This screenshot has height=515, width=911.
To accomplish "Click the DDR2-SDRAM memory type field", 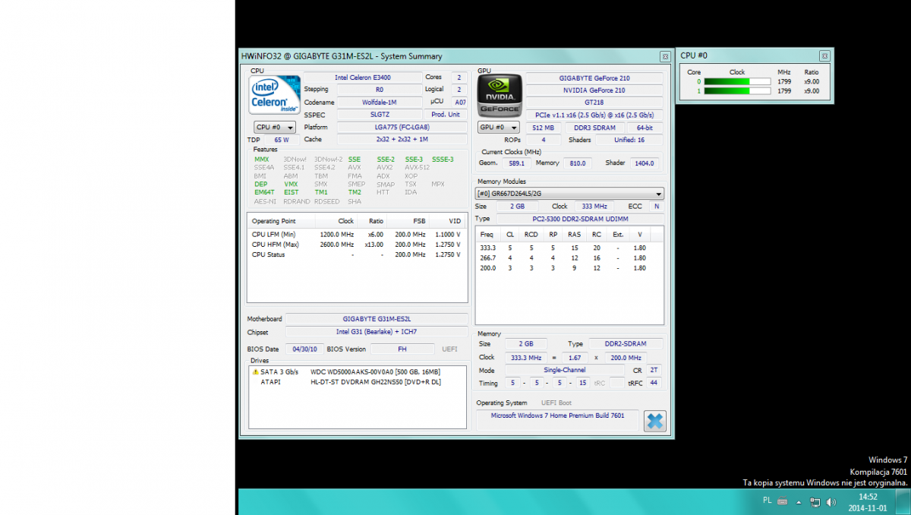I will [625, 344].
